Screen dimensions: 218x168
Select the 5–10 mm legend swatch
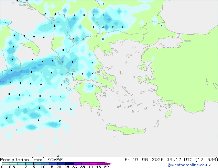point(37,164)
